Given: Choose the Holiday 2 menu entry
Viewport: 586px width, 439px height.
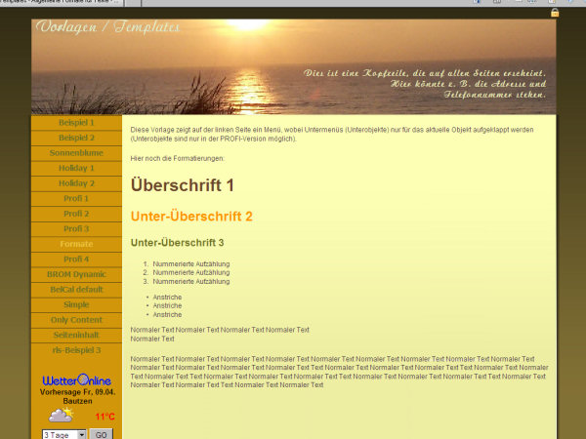Looking at the screenshot, I should [76, 183].
